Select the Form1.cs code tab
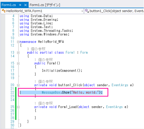This screenshot has height=129, width=144. [9, 5]
